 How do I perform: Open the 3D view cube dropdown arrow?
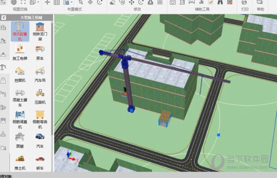tap(38, 2)
